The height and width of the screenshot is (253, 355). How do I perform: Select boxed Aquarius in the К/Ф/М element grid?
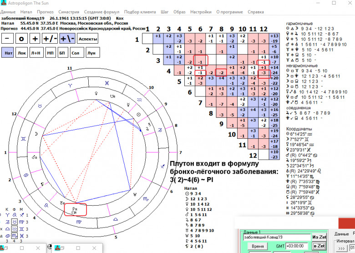tap(15, 229)
